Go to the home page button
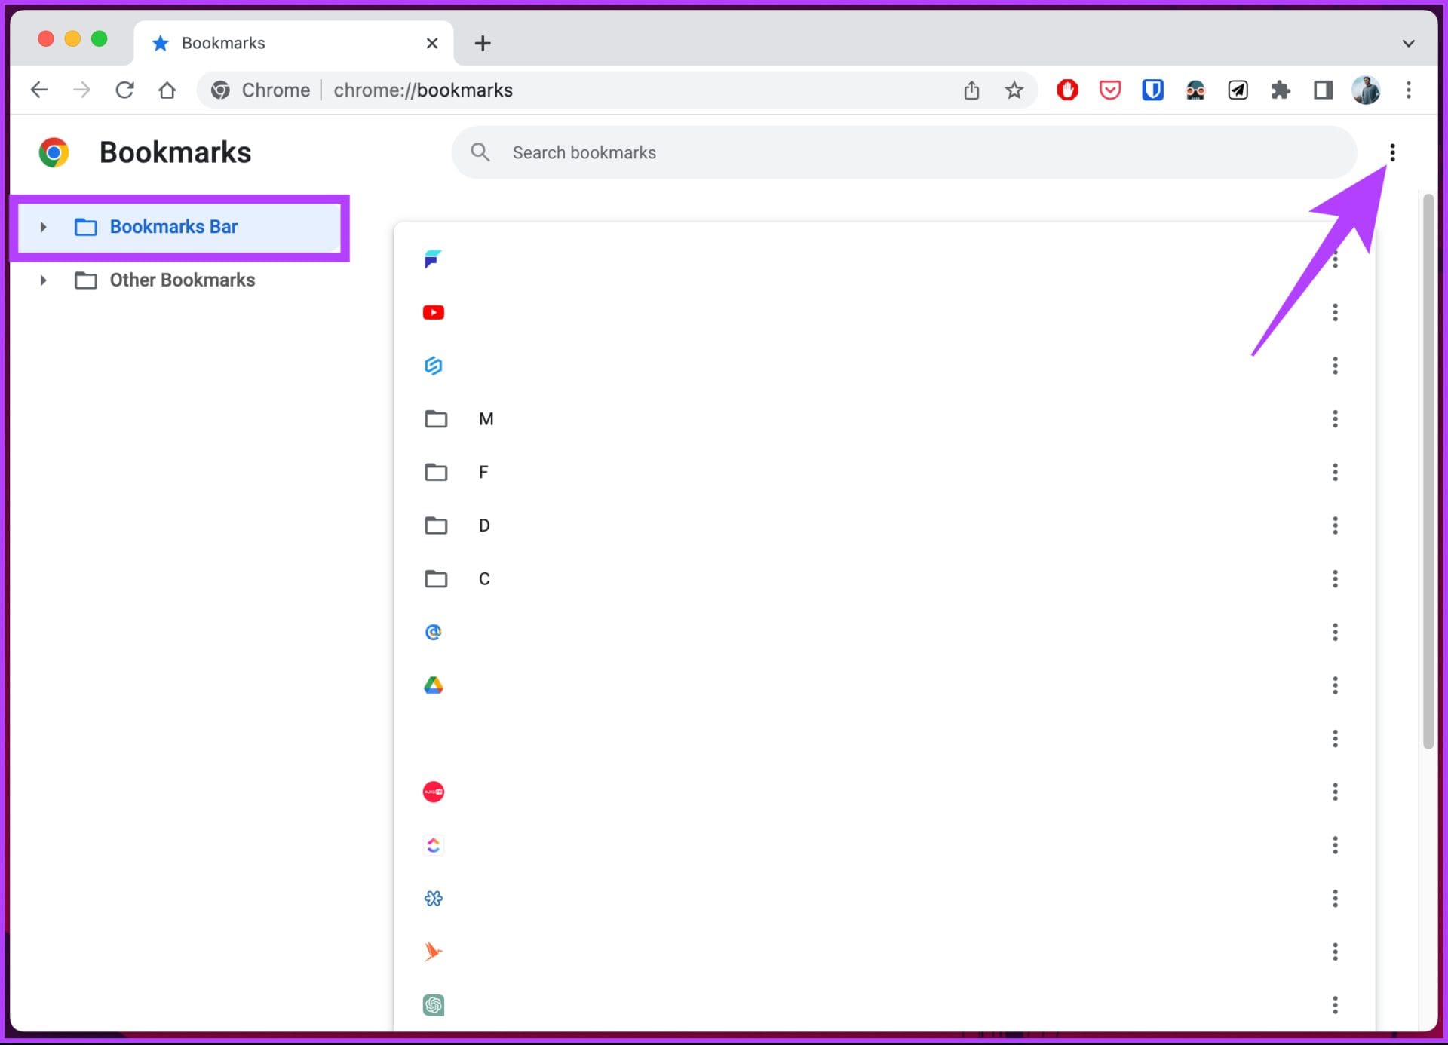This screenshot has width=1448, height=1045. pos(167,90)
